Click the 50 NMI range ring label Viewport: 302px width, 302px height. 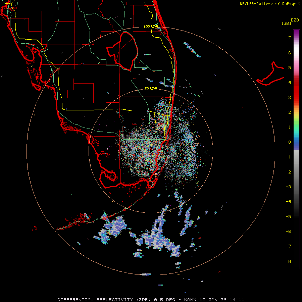(x=151, y=89)
